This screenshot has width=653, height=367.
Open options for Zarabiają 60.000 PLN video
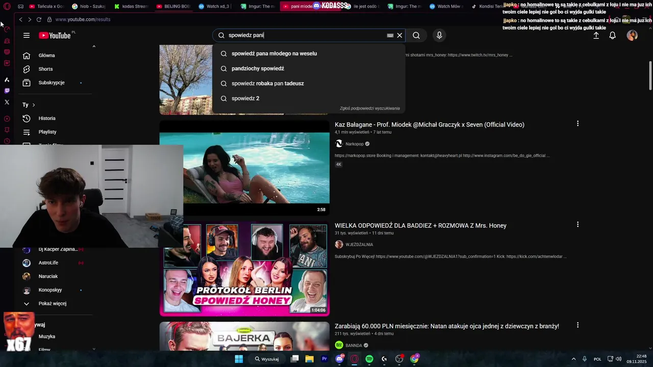577,325
